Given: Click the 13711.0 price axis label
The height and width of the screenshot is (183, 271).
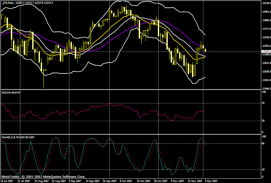Looking at the screenshot, I should [x=267, y=29].
